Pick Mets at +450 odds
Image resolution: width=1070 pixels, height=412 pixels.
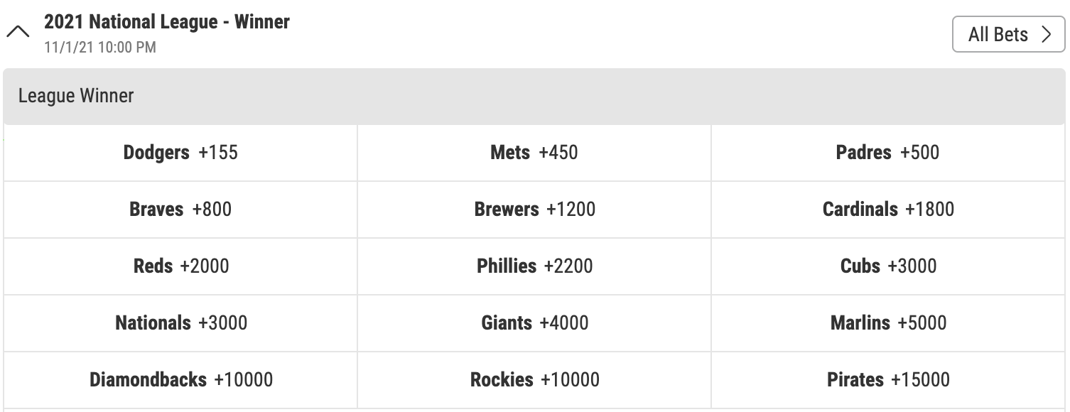(534, 153)
